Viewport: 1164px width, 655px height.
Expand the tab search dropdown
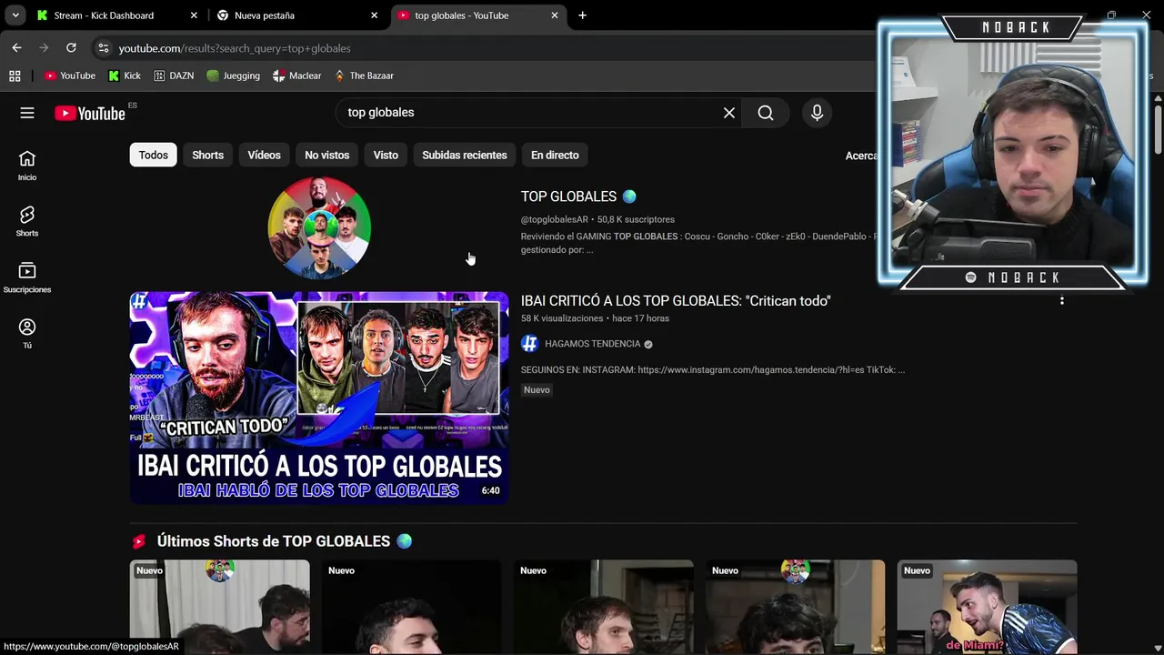point(15,15)
